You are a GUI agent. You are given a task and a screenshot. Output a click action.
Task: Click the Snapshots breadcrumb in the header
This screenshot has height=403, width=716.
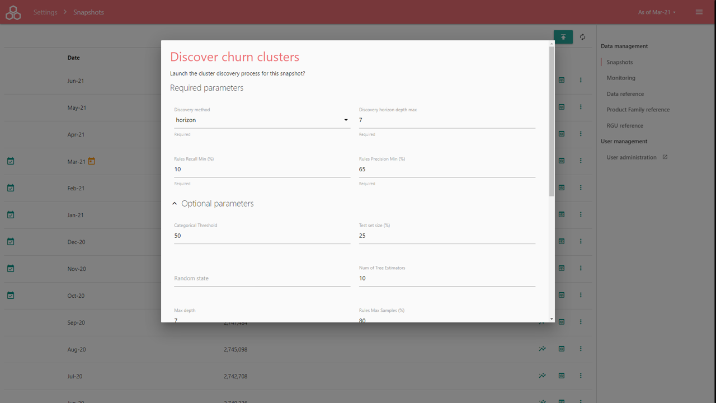click(88, 12)
